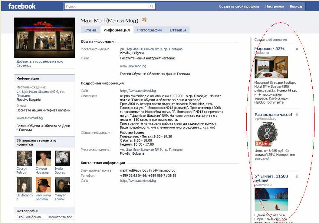Open www.maximod.bg link in left sidebar
319x223 pixels.
[29, 118]
